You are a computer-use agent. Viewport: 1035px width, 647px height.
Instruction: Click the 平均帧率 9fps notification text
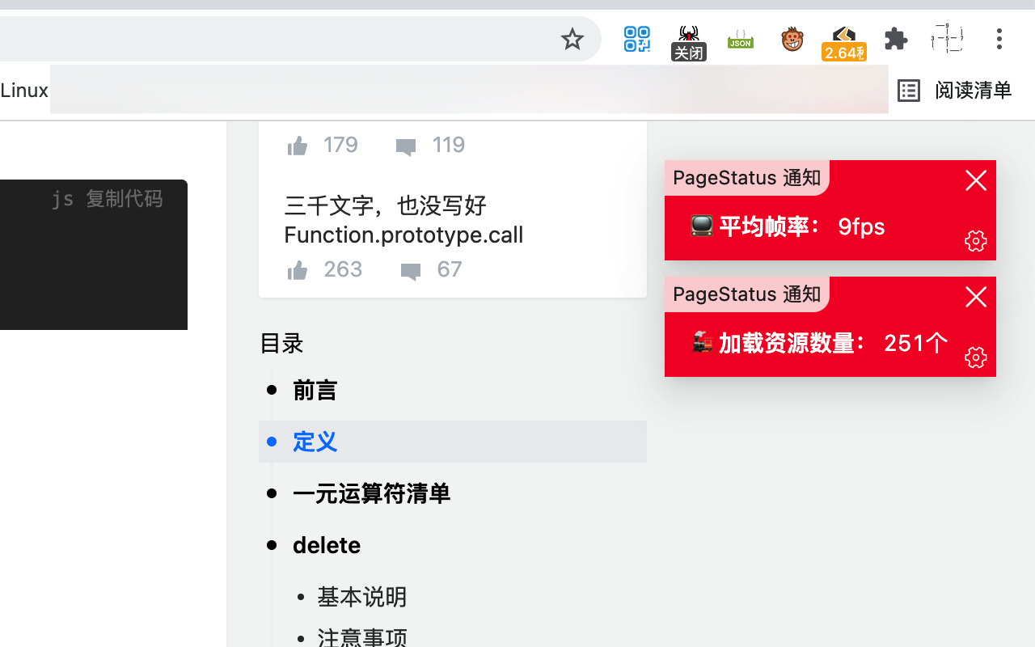pyautogui.click(x=788, y=226)
